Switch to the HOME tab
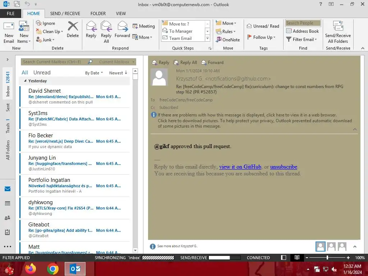This screenshot has width=368, height=276. [33, 13]
